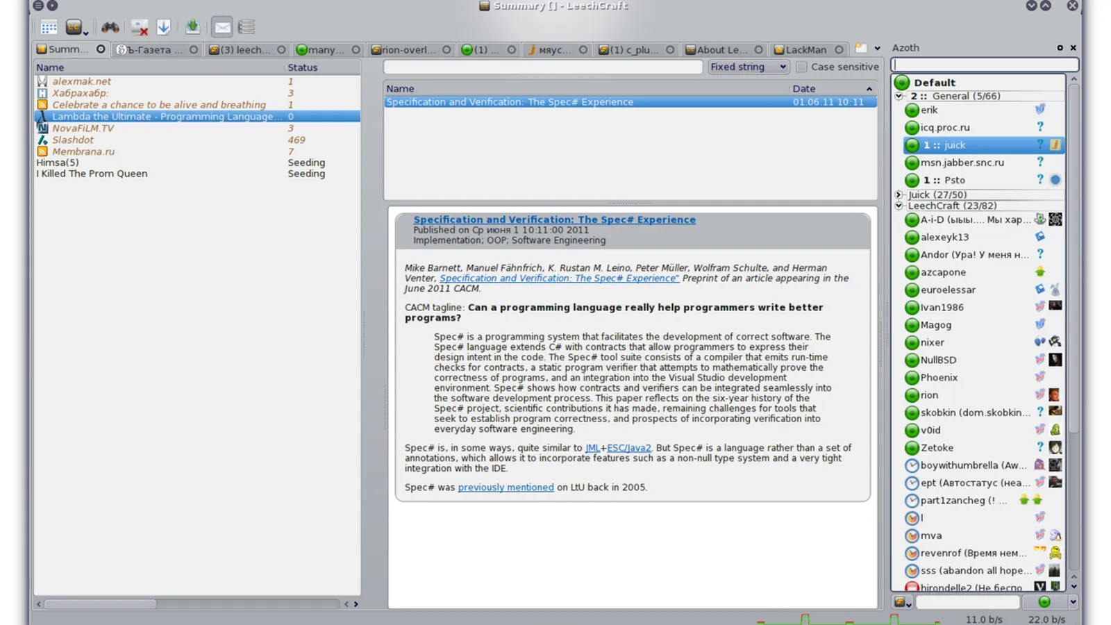Open the article title heading link

(x=554, y=219)
